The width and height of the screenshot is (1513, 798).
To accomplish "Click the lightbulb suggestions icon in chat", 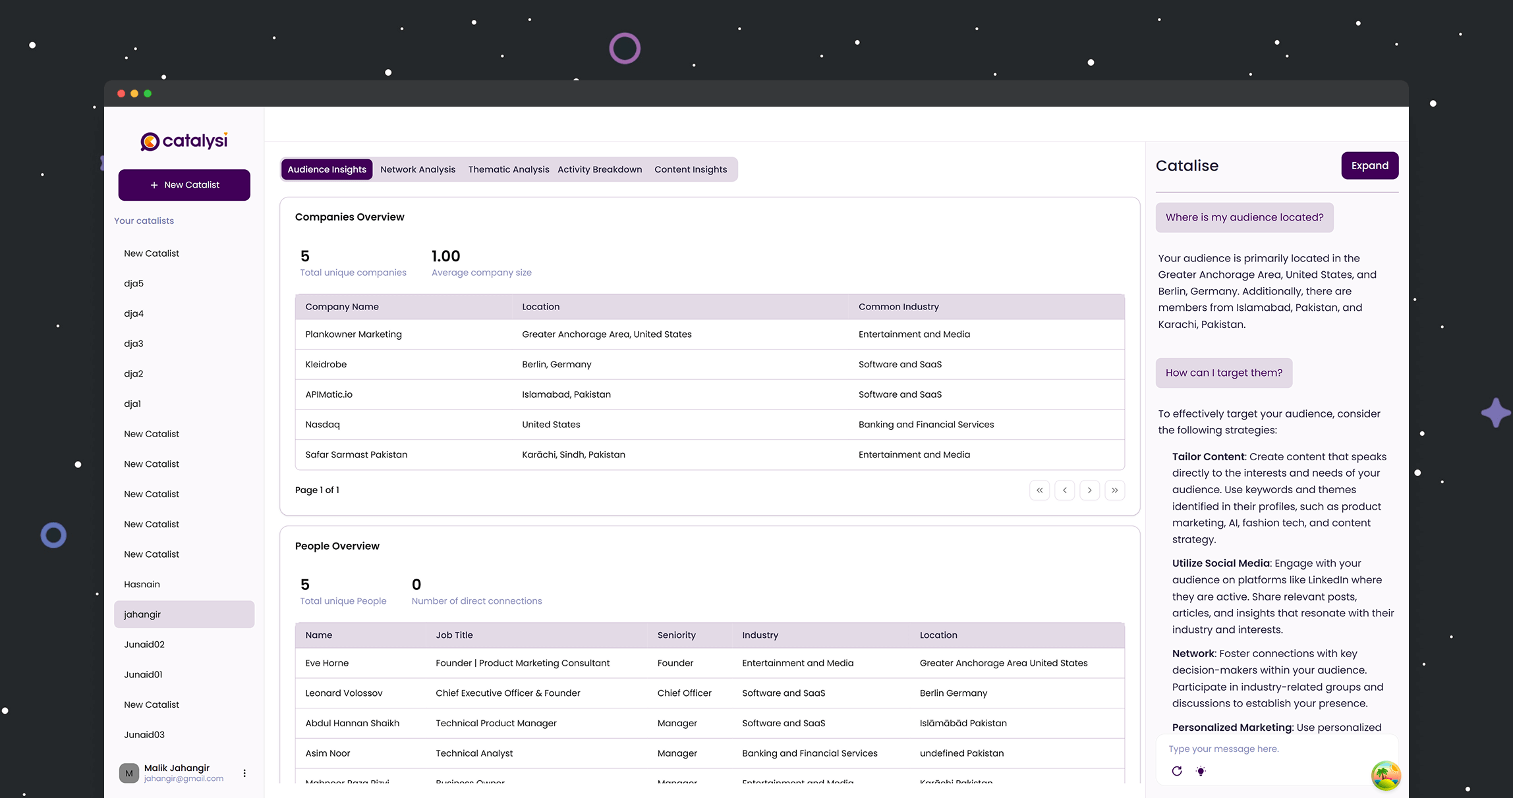I will coord(1201,770).
